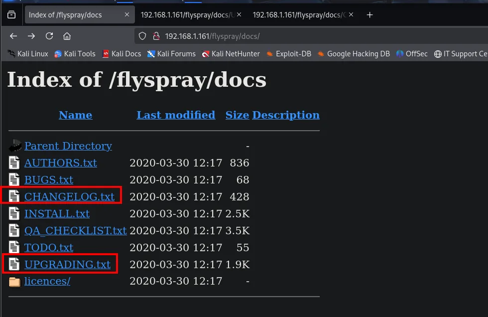
Task: Open the Kali Docs bookmark
Action: pyautogui.click(x=122, y=54)
